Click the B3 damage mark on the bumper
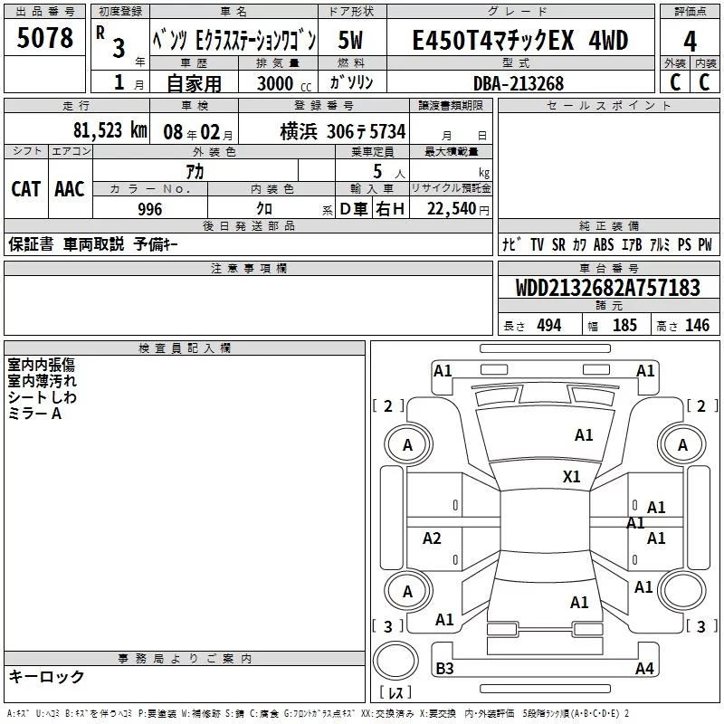This screenshot has height=724, width=724. [x=444, y=669]
